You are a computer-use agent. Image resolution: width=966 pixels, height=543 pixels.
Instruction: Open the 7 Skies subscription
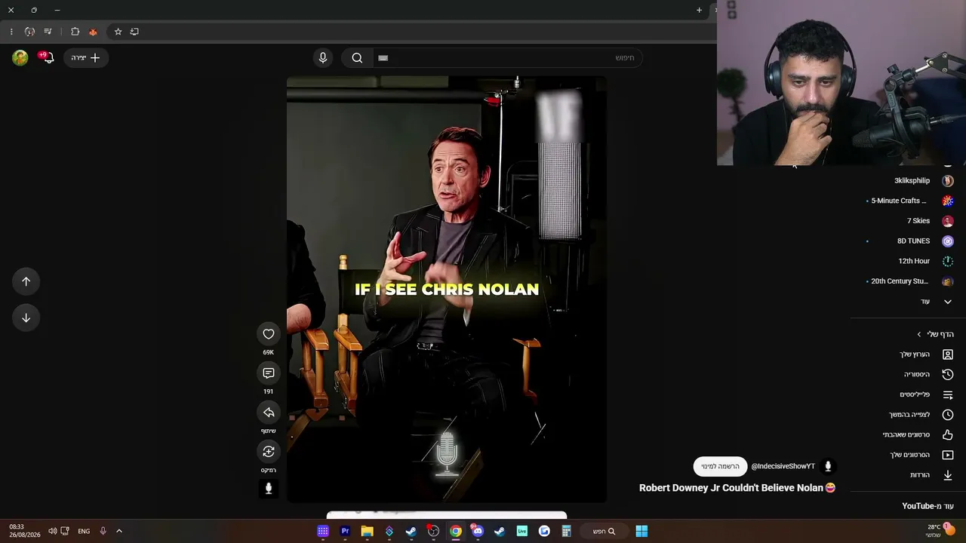(x=906, y=221)
